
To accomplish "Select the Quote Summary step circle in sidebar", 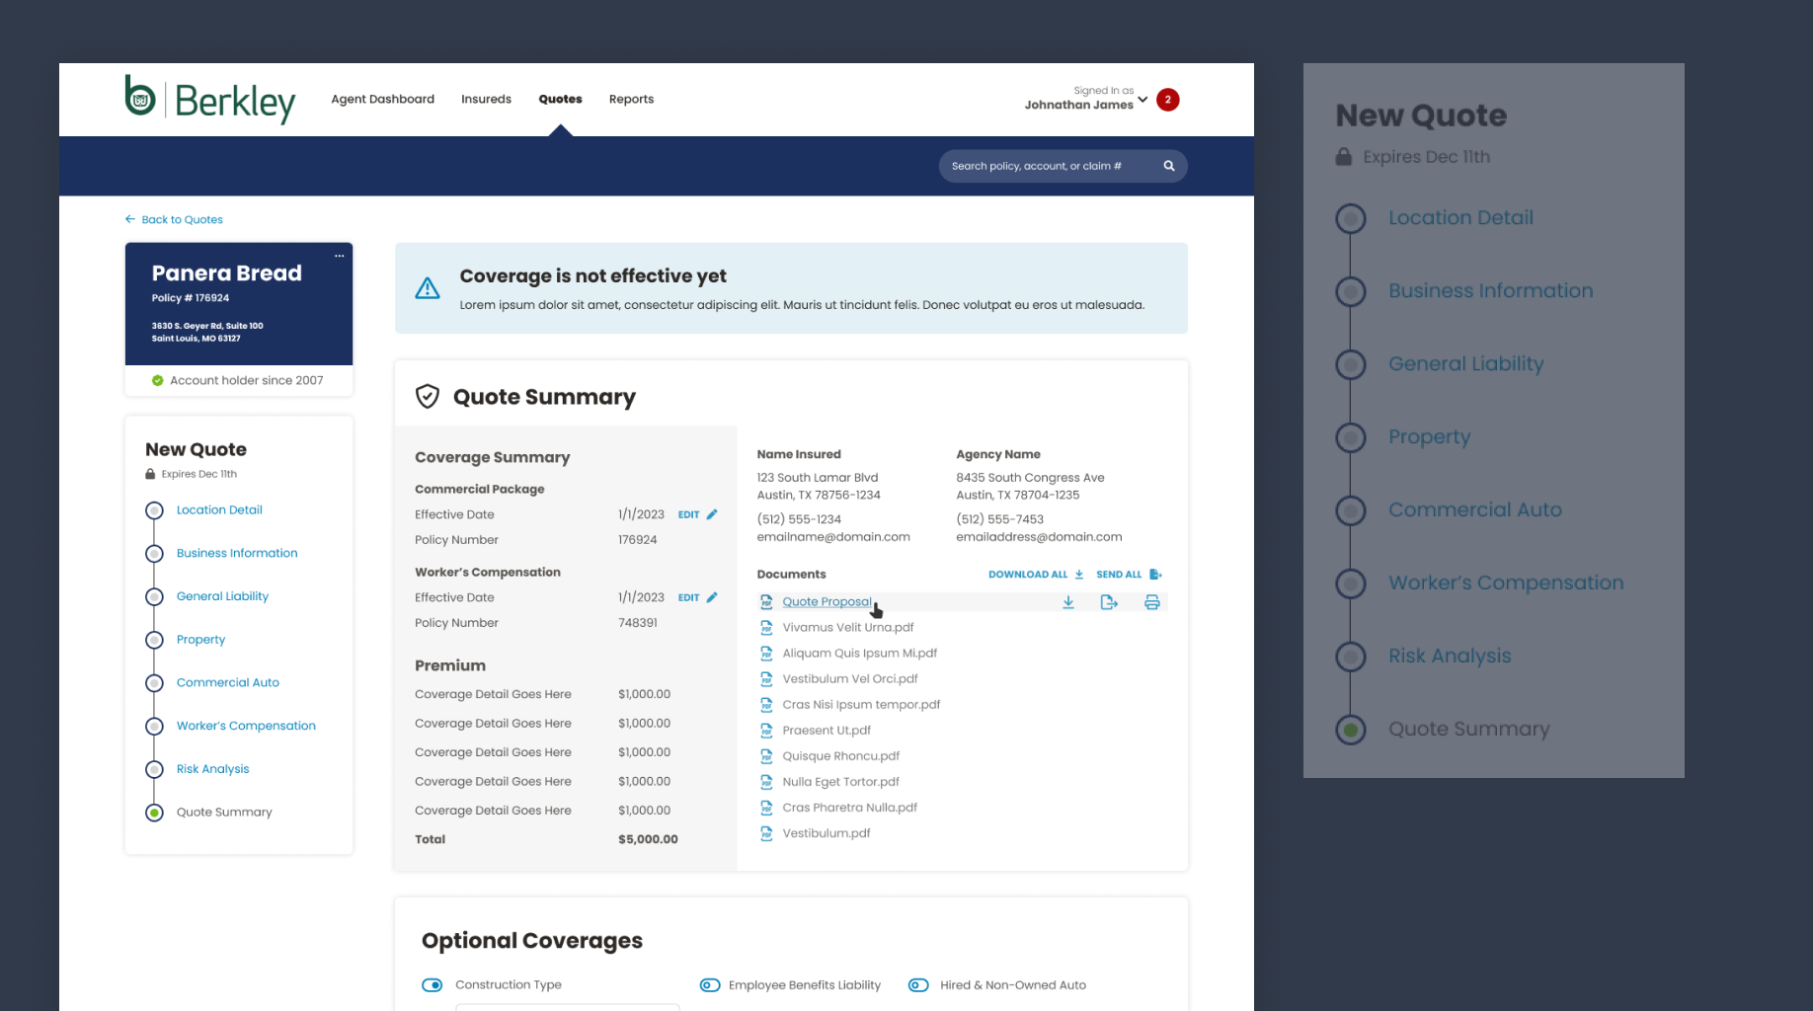I will coord(154,813).
